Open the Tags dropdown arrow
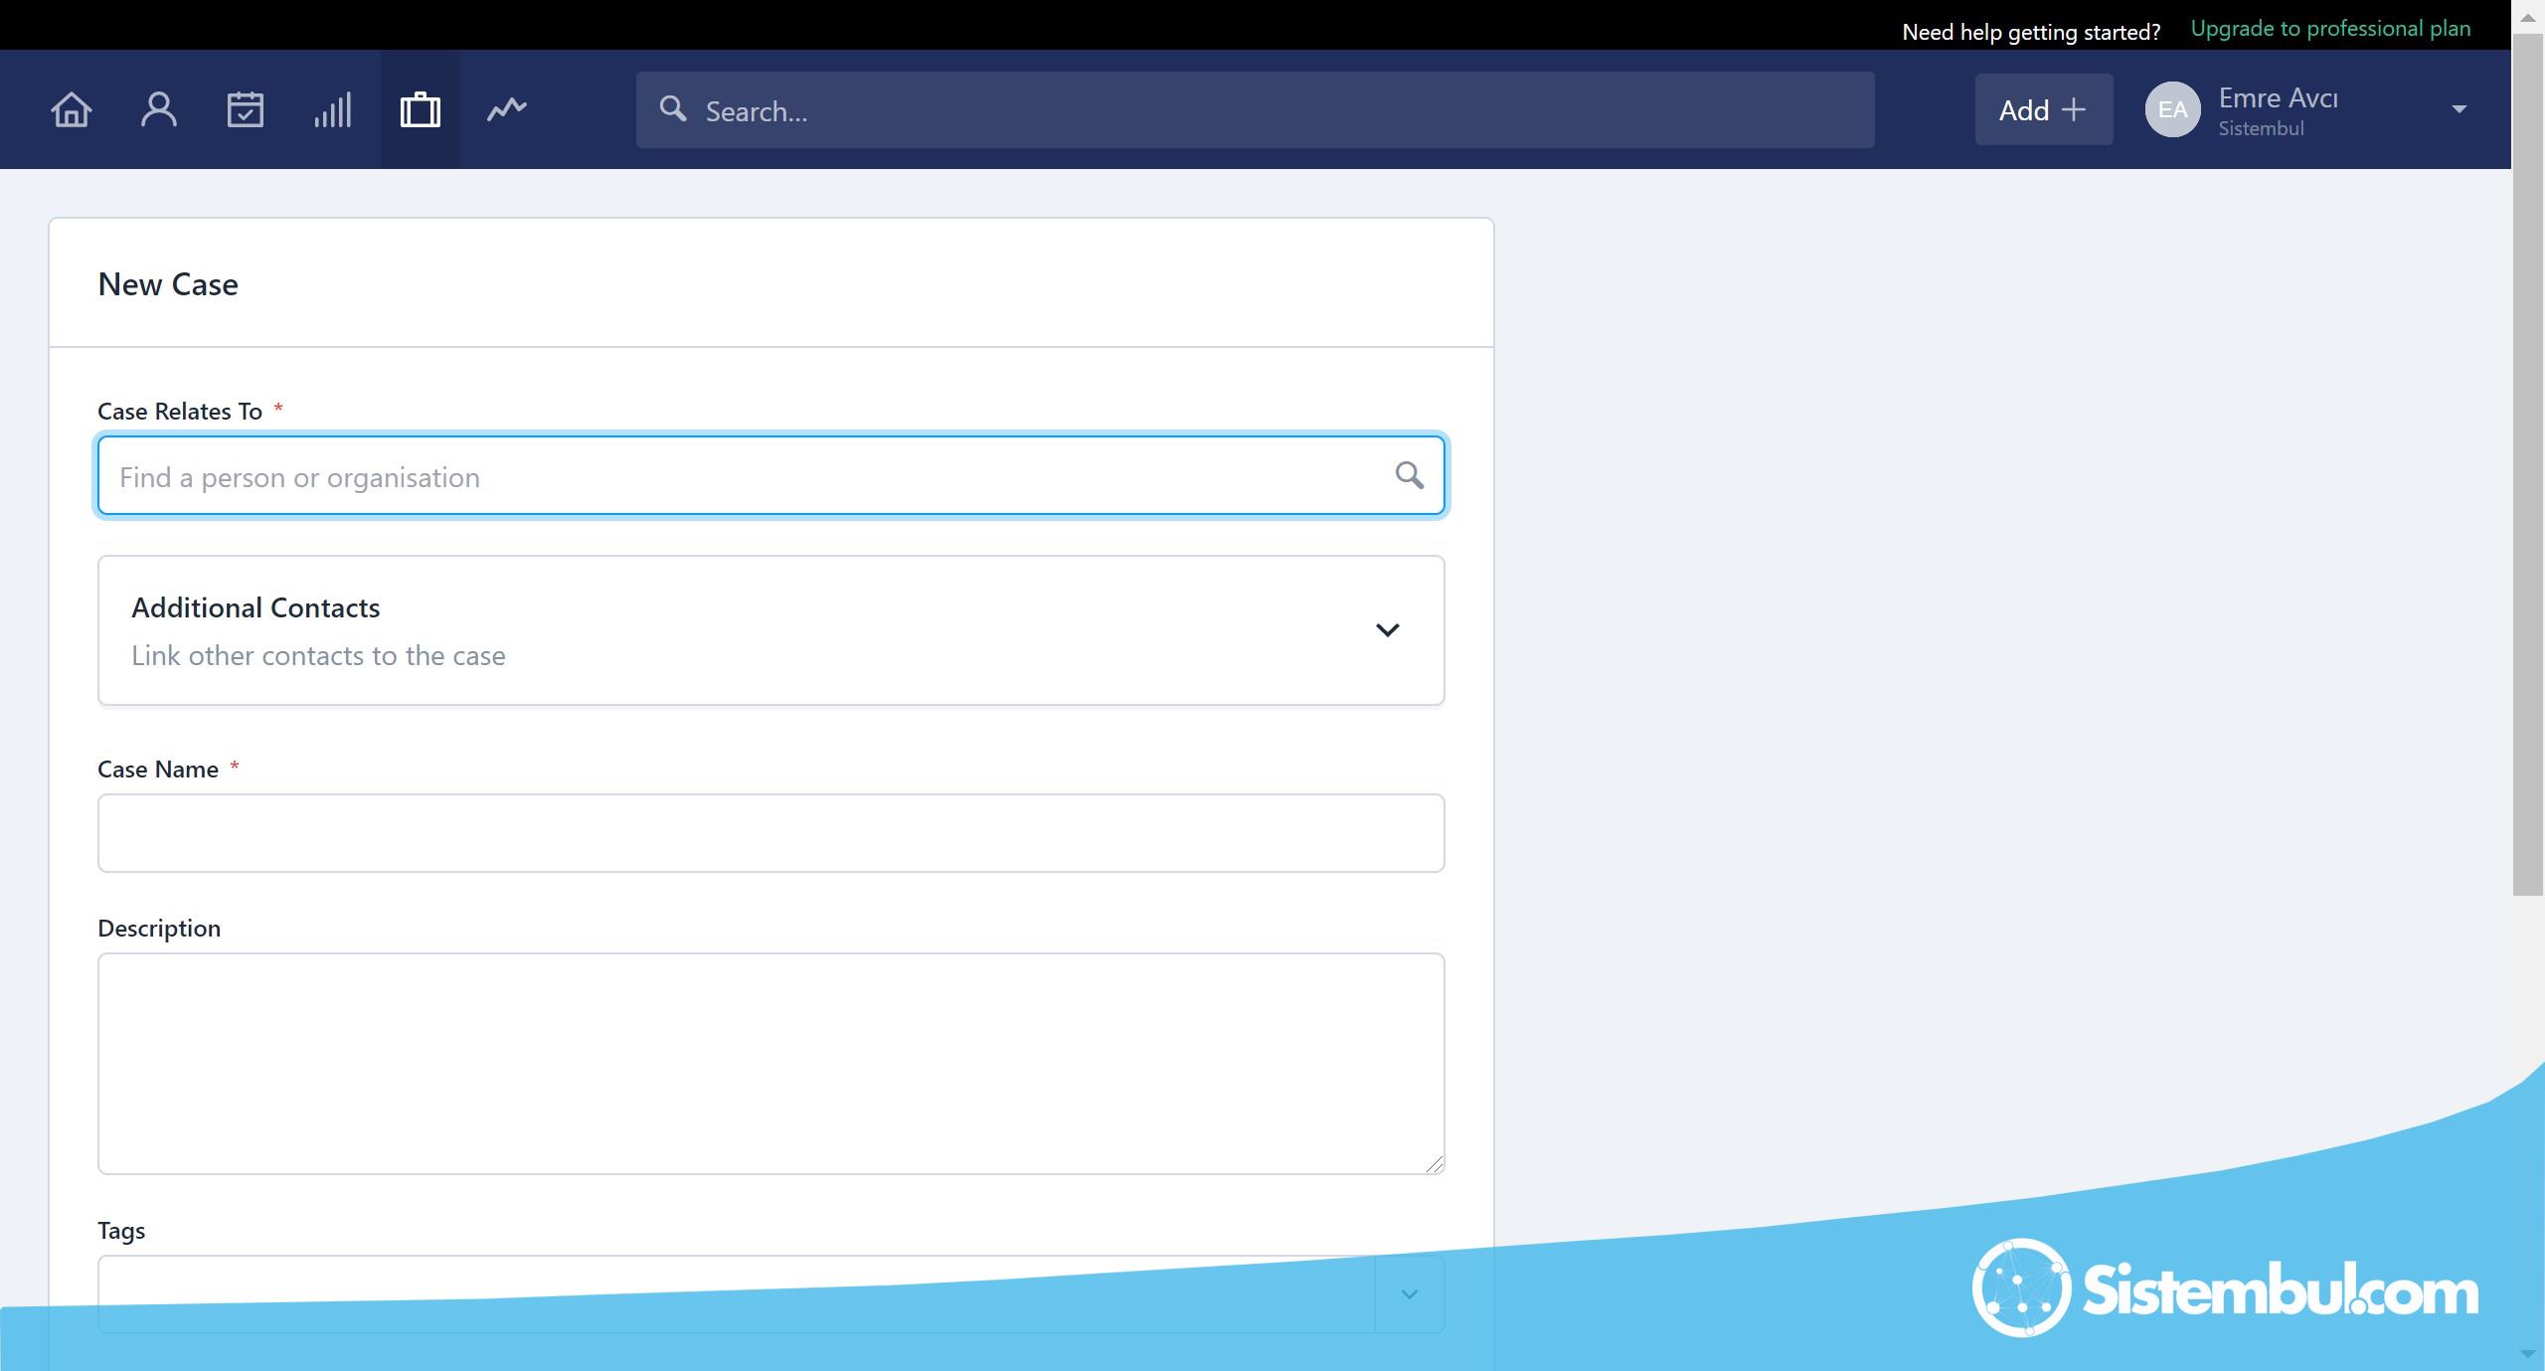 [1409, 1294]
